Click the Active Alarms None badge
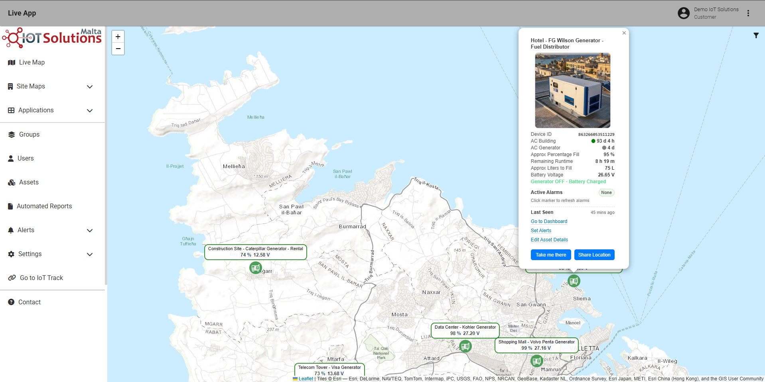 coord(606,193)
